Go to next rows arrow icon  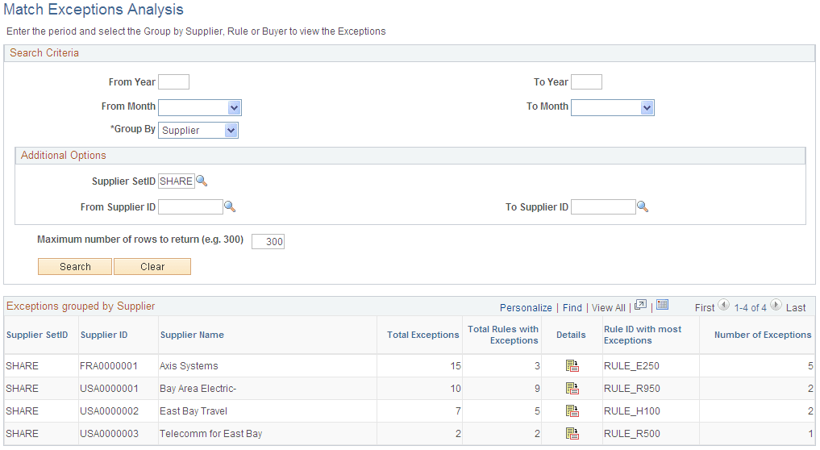tap(776, 305)
